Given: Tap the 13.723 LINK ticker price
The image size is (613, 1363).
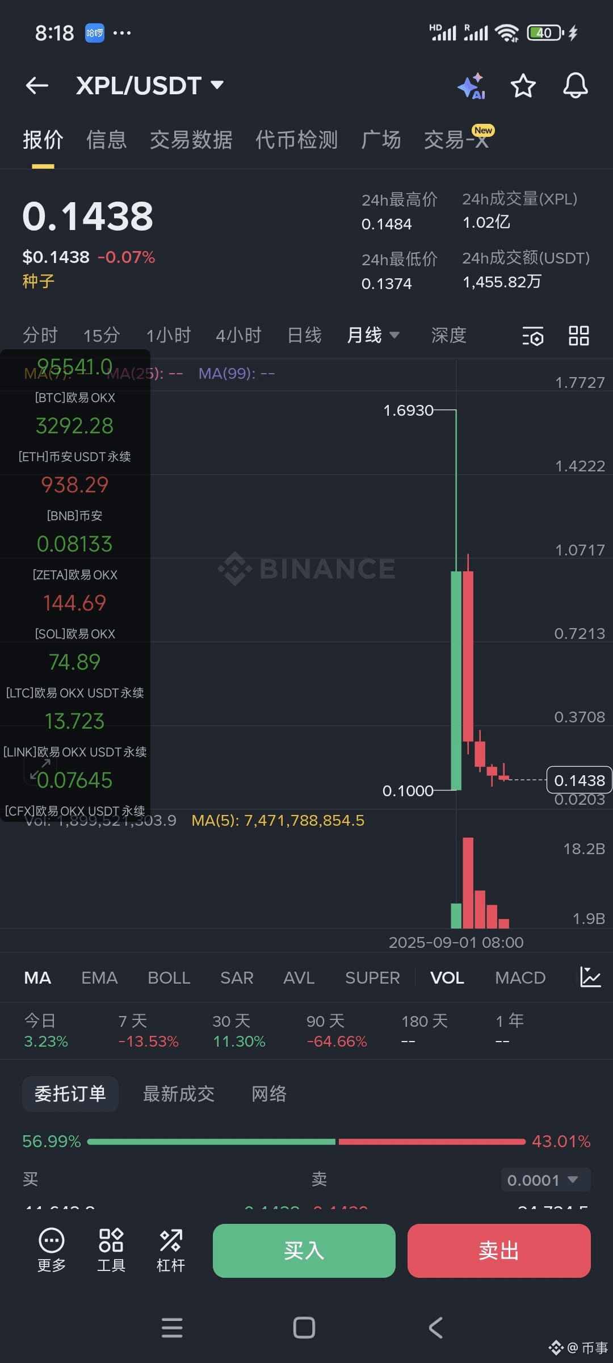Looking at the screenshot, I should [x=75, y=721].
